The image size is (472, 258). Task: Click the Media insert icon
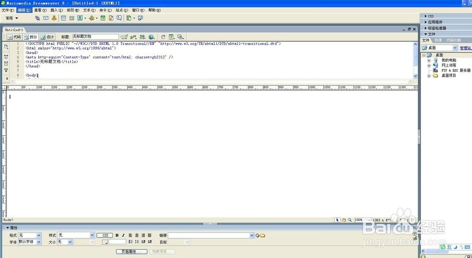(92, 18)
